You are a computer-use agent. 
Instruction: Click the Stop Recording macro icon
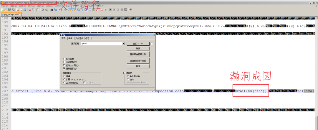114,9
